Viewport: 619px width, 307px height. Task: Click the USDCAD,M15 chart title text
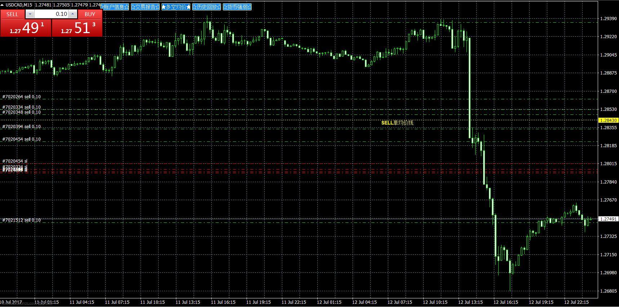[19, 5]
